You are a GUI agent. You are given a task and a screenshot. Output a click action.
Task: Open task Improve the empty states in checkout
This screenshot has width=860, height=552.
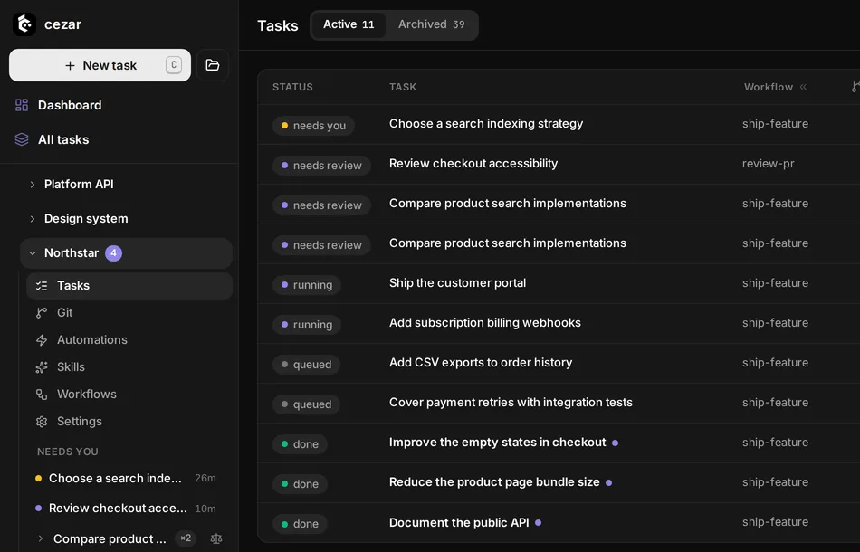(498, 443)
